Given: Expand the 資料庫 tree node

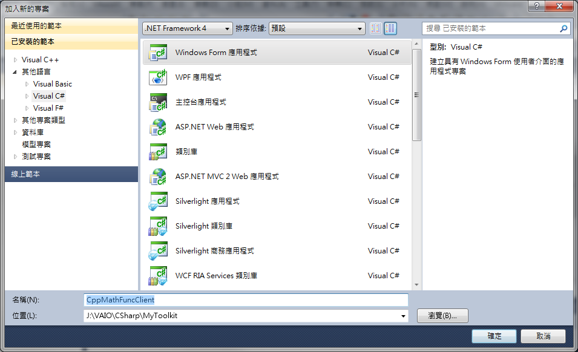Looking at the screenshot, I should 15,132.
